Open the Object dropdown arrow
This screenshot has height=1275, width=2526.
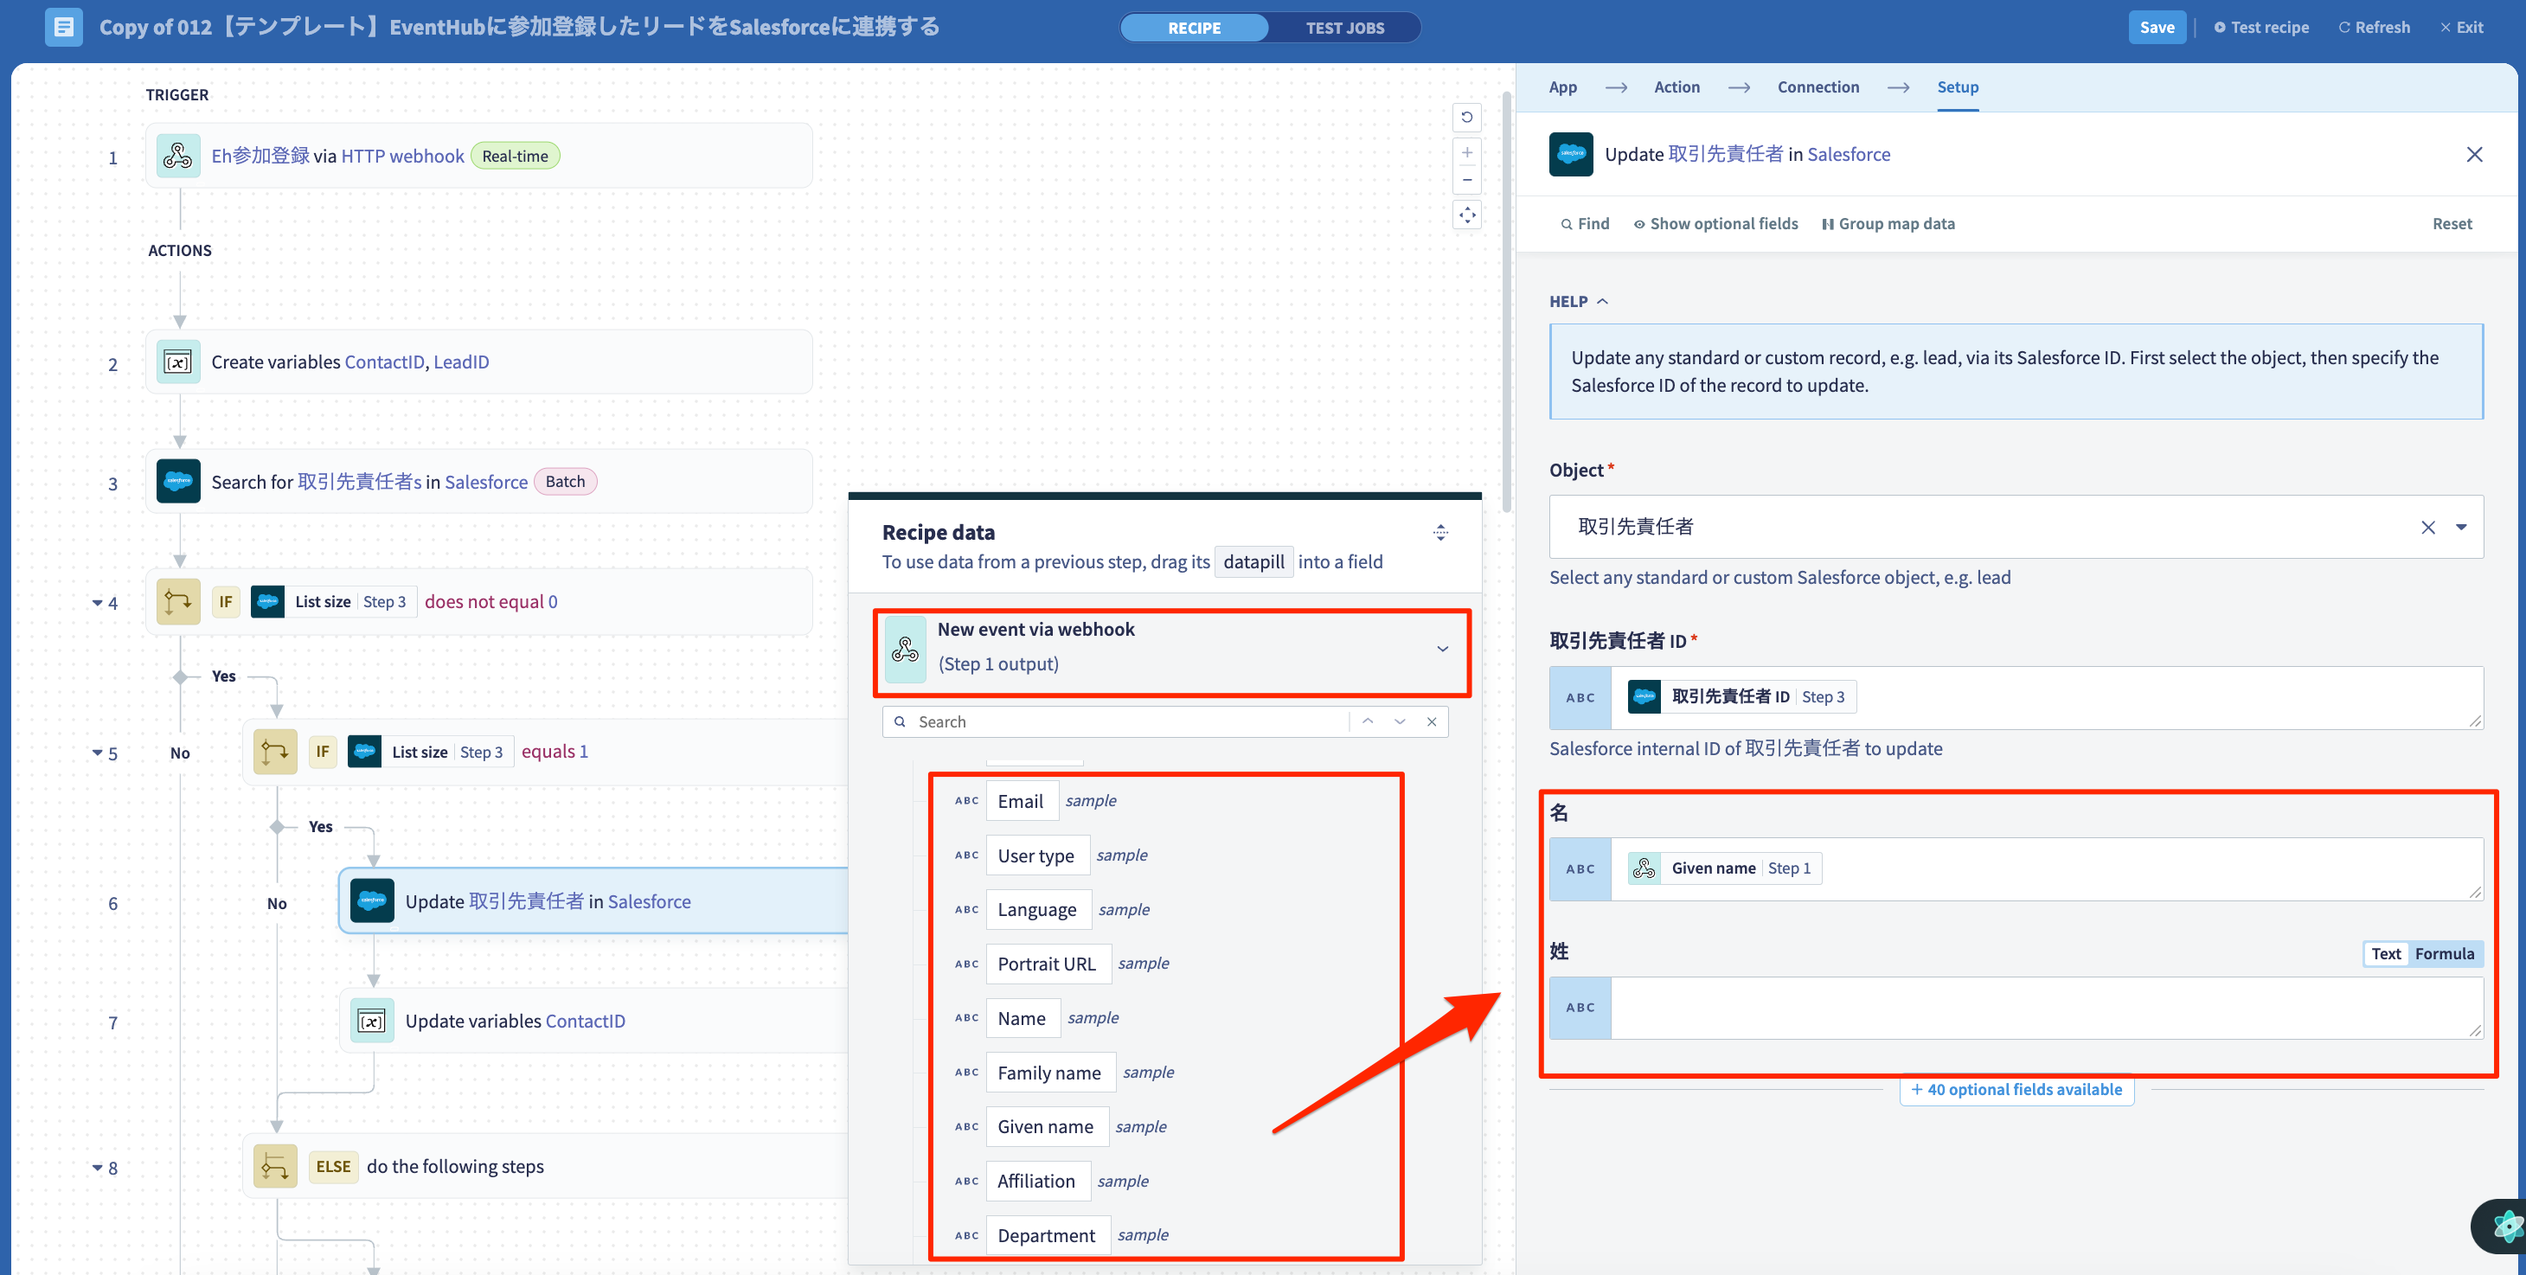2460,527
